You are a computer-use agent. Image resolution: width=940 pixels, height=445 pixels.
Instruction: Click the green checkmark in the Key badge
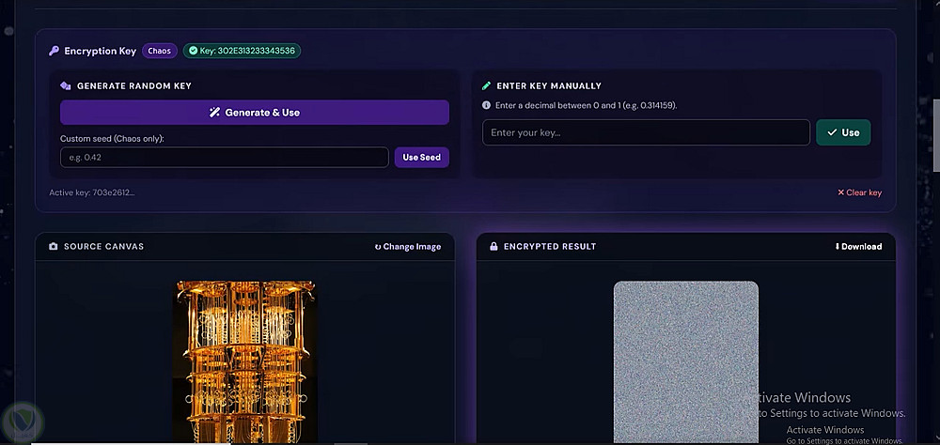[x=193, y=51]
